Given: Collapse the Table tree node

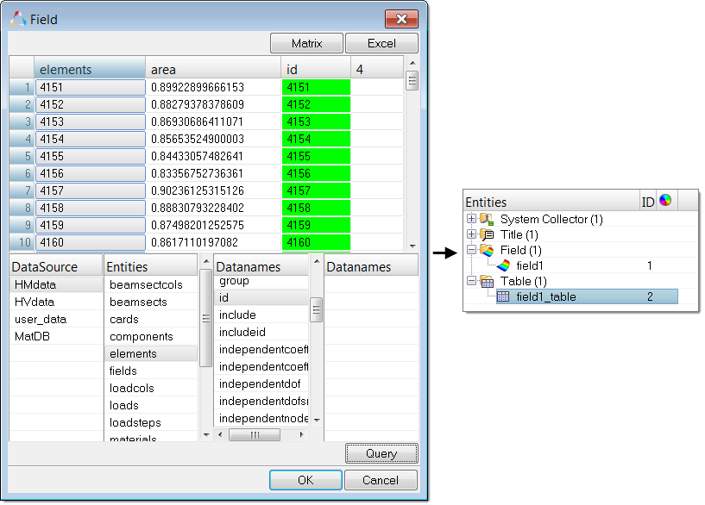Looking at the screenshot, I should [x=471, y=282].
